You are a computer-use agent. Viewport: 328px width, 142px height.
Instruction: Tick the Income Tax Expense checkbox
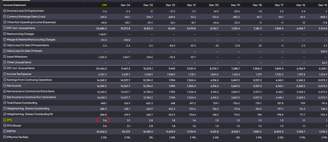(x=5, y=74)
